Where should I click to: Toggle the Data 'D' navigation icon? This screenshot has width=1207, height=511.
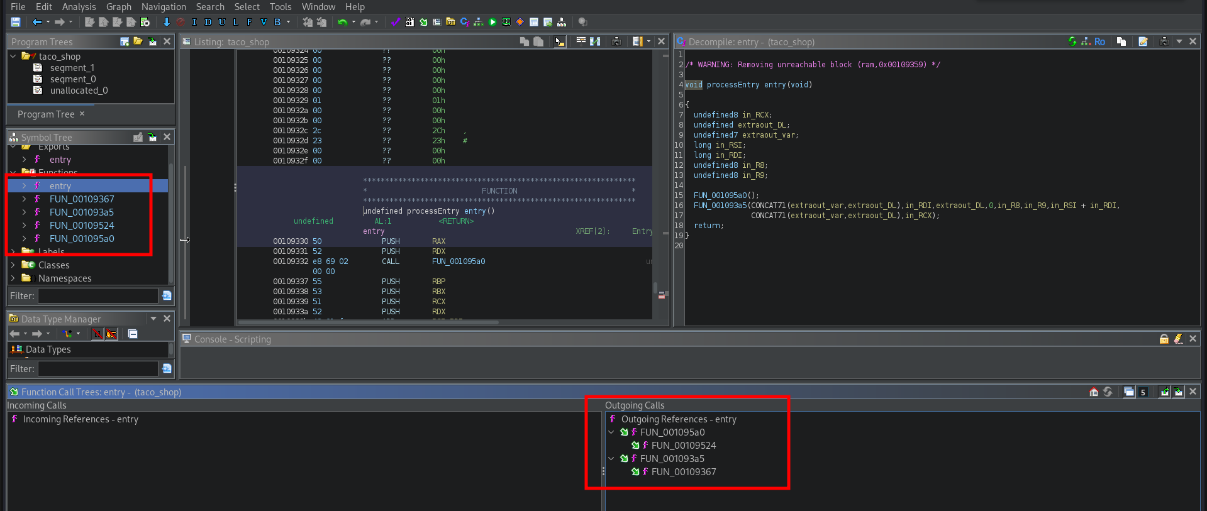coord(208,22)
